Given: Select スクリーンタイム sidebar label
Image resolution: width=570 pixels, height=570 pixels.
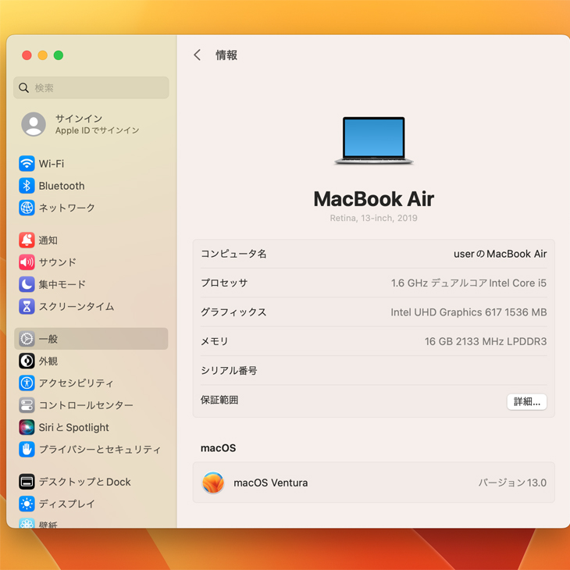Looking at the screenshot, I should tap(77, 306).
